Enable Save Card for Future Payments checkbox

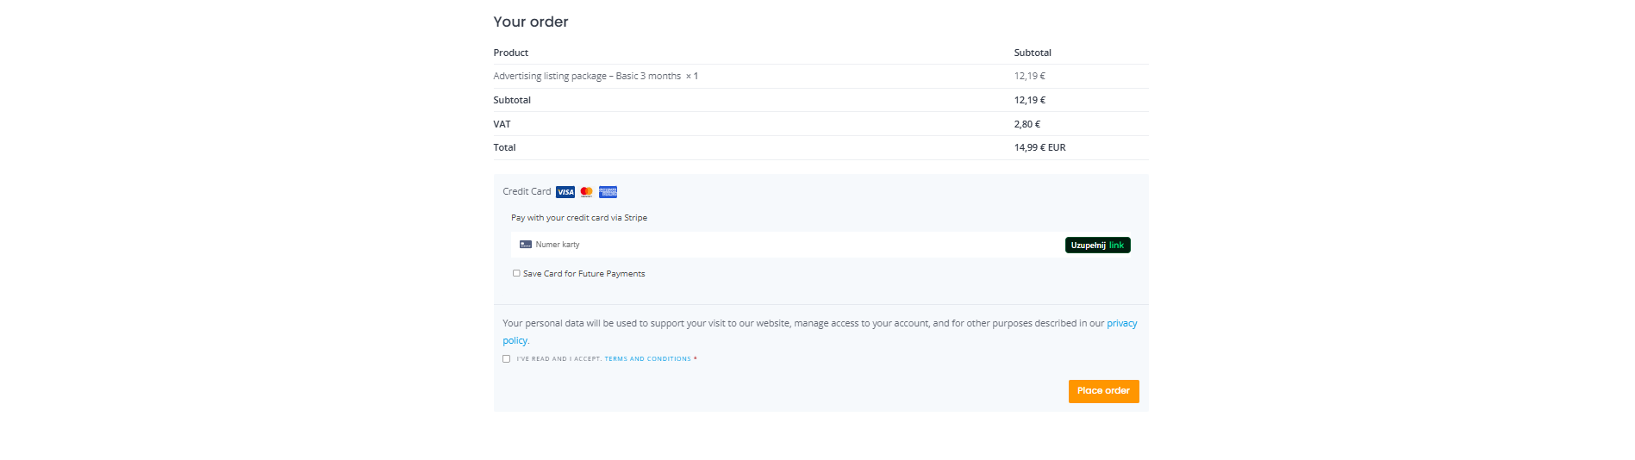pyautogui.click(x=516, y=273)
